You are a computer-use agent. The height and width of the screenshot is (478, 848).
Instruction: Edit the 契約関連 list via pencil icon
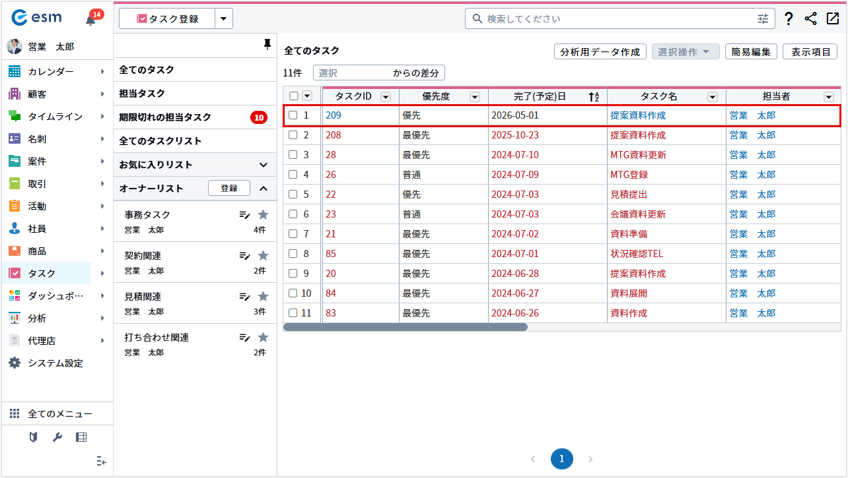[244, 256]
